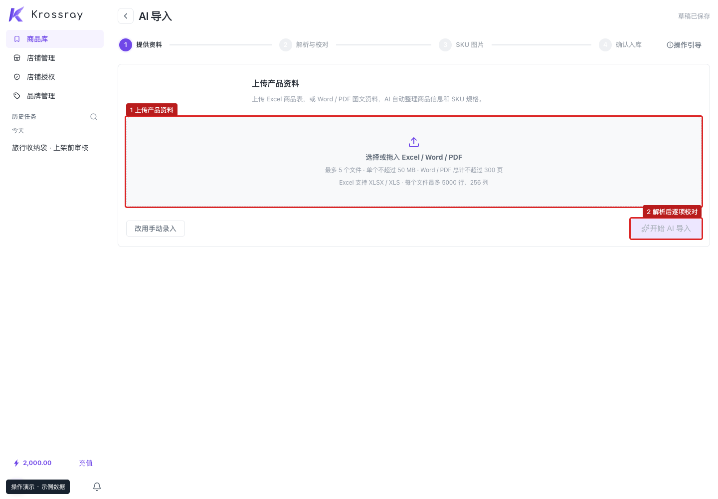Click the 店铺授权 shield icon
Screen dimensions: 718x499
coord(17,77)
